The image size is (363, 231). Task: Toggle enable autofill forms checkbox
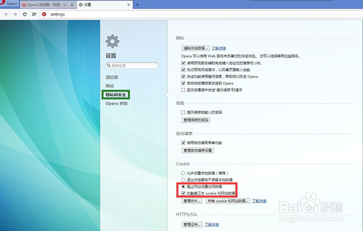(x=183, y=142)
